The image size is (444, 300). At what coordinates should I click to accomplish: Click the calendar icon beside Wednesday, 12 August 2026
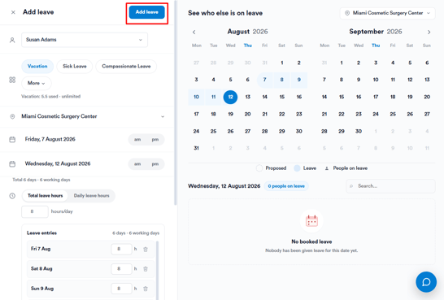(x=12, y=164)
